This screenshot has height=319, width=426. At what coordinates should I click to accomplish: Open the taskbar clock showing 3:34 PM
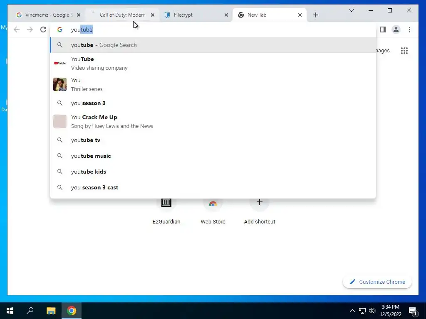pos(391,311)
